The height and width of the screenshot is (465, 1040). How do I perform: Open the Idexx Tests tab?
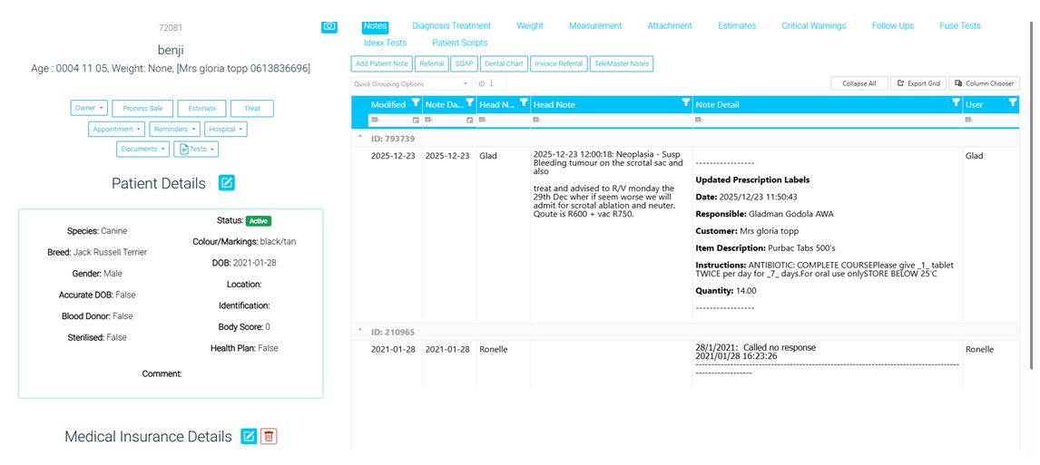(x=386, y=43)
